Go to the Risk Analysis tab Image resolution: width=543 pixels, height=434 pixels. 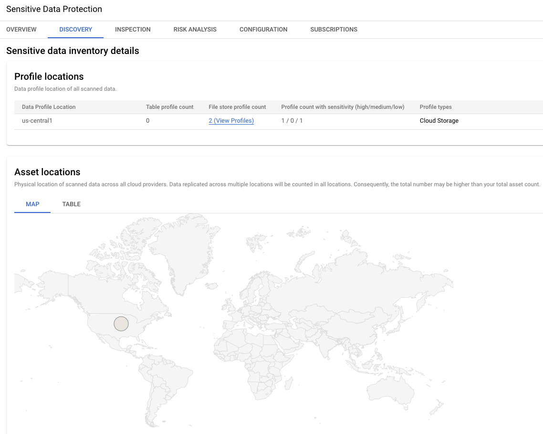[195, 30]
